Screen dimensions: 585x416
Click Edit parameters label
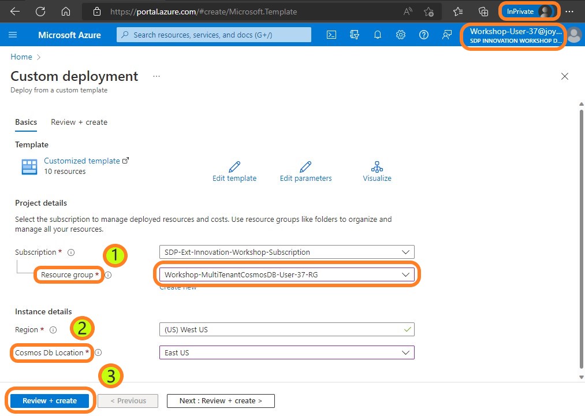click(305, 179)
